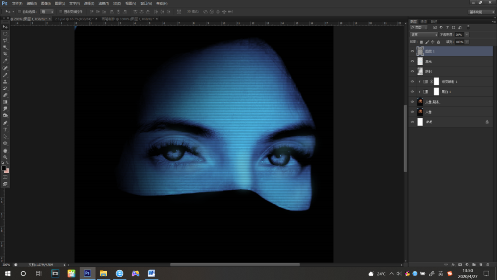Open the 不透明度 slider arrow
497x280 pixels.
point(467,35)
